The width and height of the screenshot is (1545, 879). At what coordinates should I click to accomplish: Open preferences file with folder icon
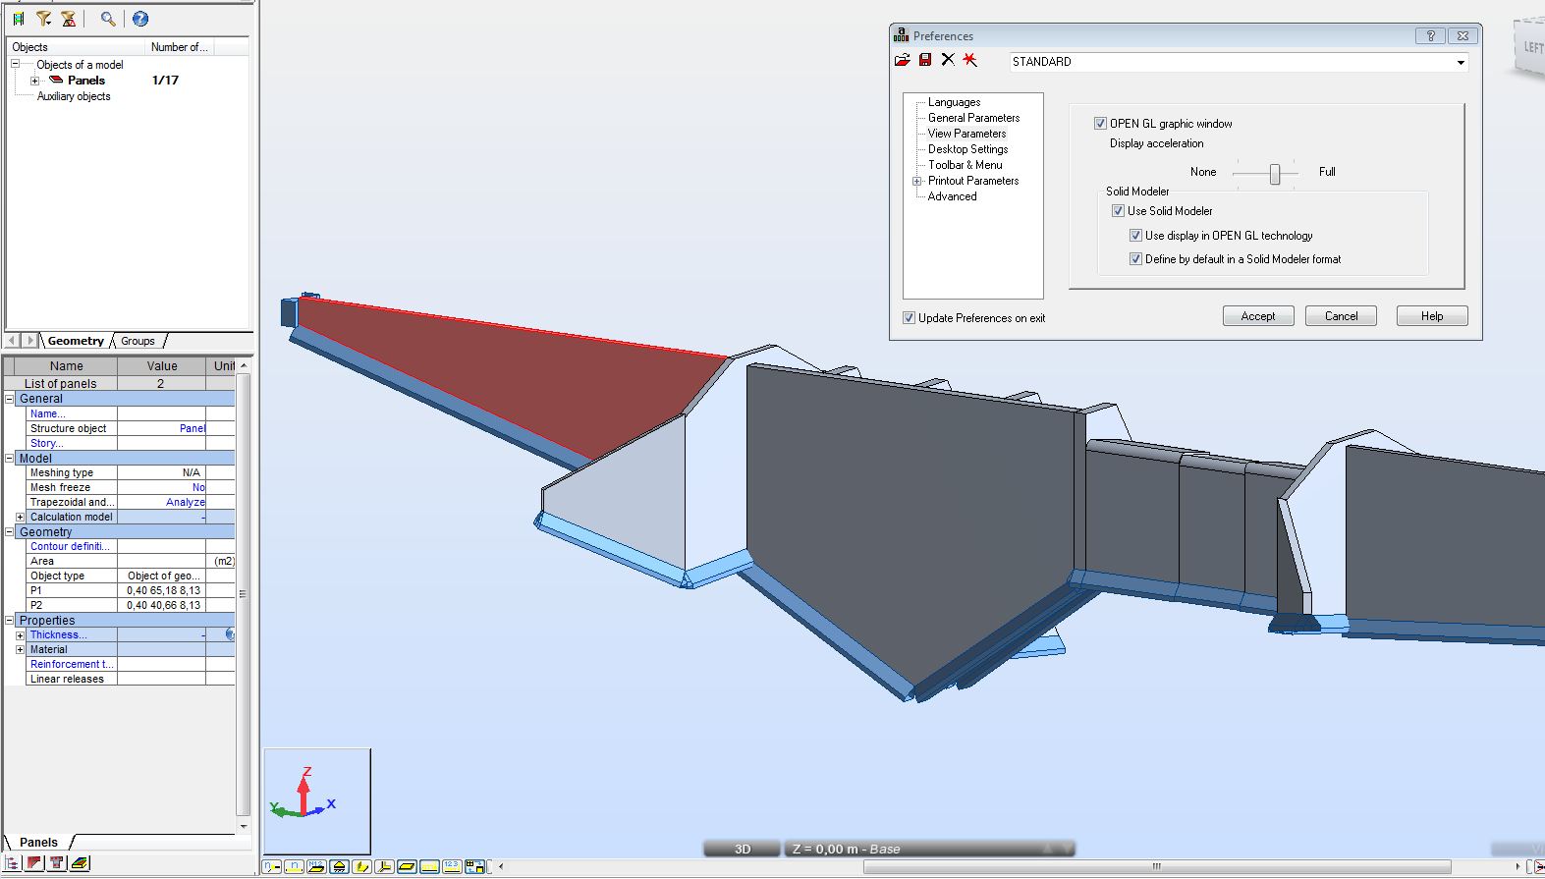903,60
